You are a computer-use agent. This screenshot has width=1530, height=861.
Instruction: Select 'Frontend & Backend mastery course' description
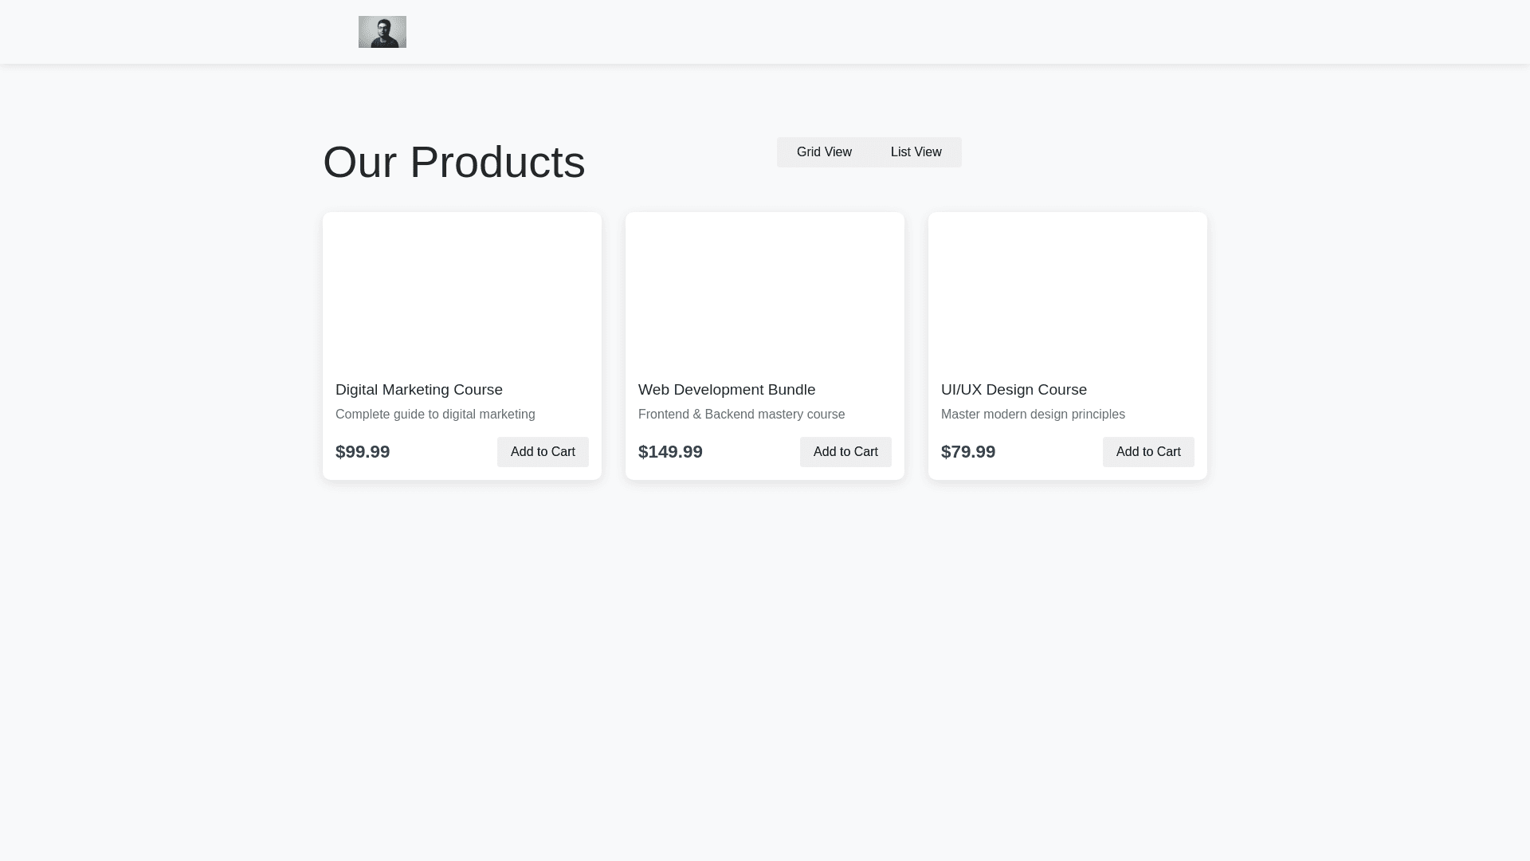(x=741, y=415)
